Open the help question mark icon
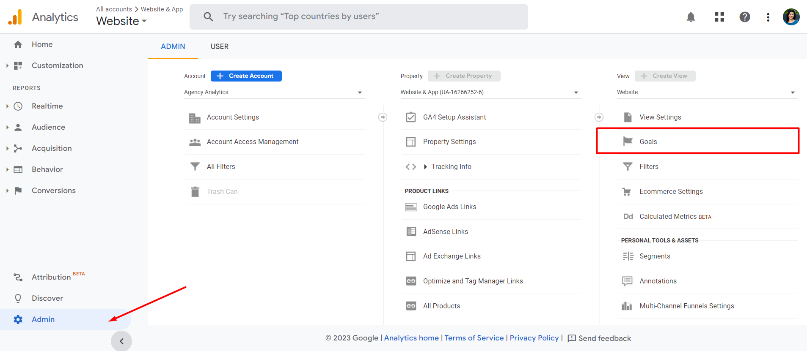Screen dimensions: 807x351 [745, 17]
